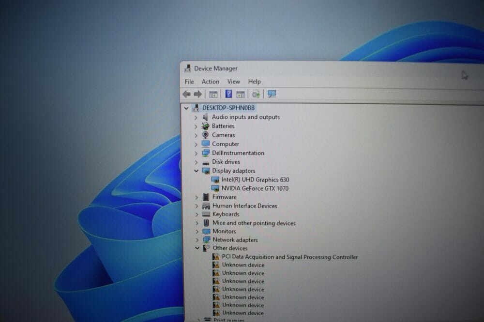
Task: Click Update driver software toolbar icon
Action: (x=256, y=94)
